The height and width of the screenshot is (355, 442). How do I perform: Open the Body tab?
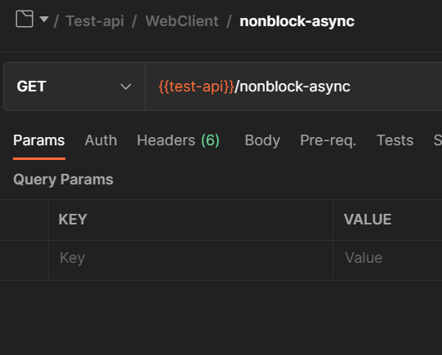point(262,140)
